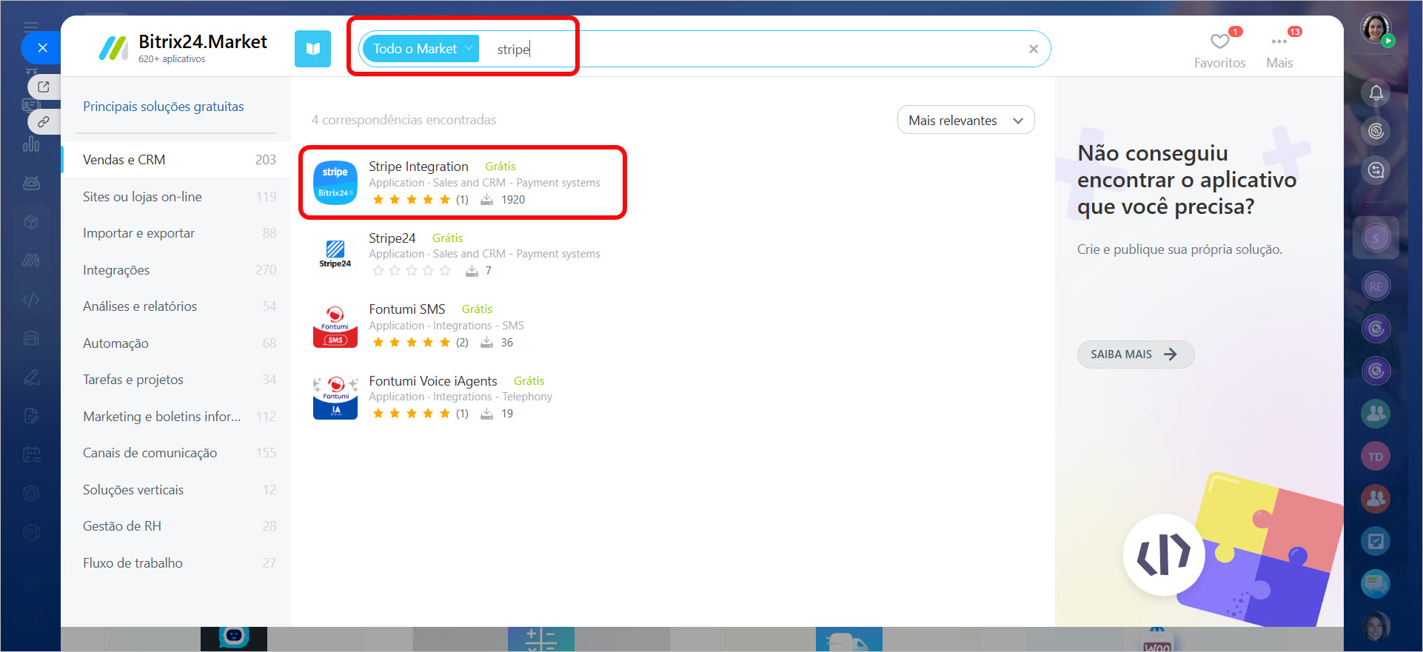
Task: Expand the Todo o Market dropdown
Action: click(421, 49)
